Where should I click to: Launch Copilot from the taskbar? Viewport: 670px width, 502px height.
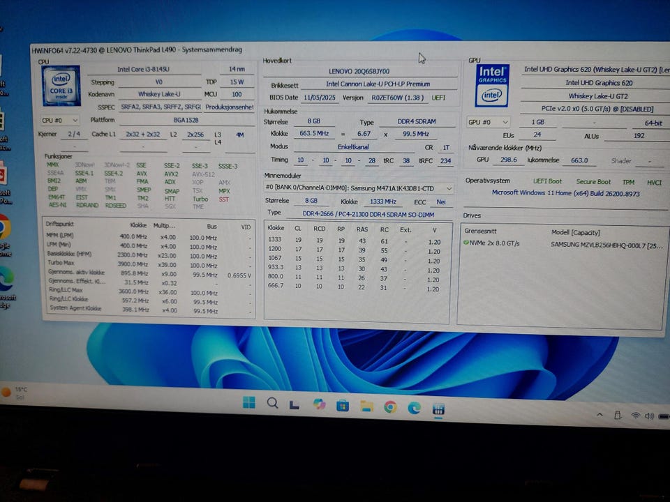coord(319,404)
